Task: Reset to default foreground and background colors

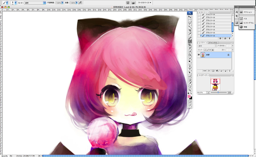Action: click(x=188, y=93)
